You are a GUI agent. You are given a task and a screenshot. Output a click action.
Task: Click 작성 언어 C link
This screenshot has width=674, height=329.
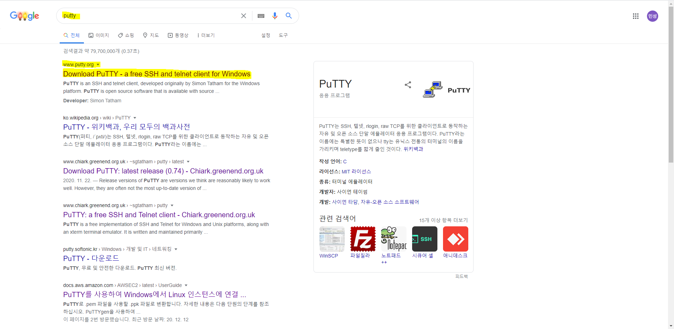click(345, 162)
